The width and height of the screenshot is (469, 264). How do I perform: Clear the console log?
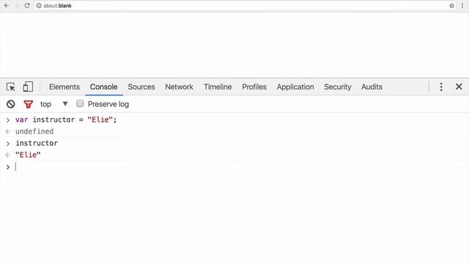point(11,104)
